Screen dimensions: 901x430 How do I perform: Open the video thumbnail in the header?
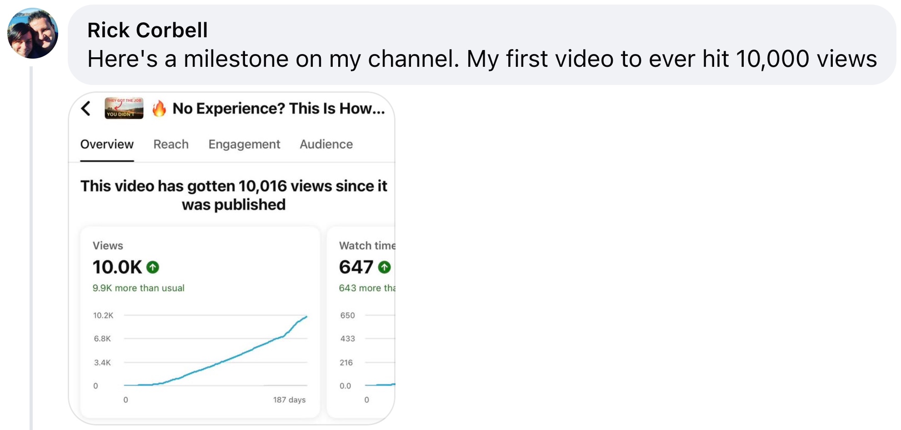tap(124, 108)
